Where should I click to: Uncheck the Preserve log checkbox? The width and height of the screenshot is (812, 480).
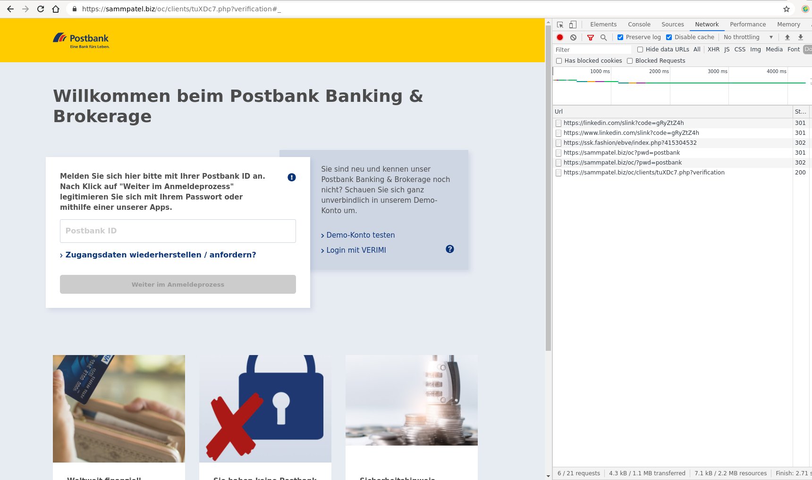click(620, 37)
